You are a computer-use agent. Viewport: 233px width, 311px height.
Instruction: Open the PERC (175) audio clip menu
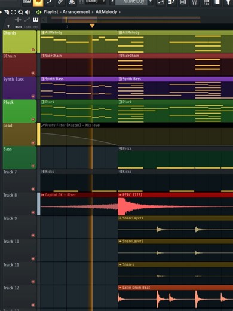(x=120, y=195)
